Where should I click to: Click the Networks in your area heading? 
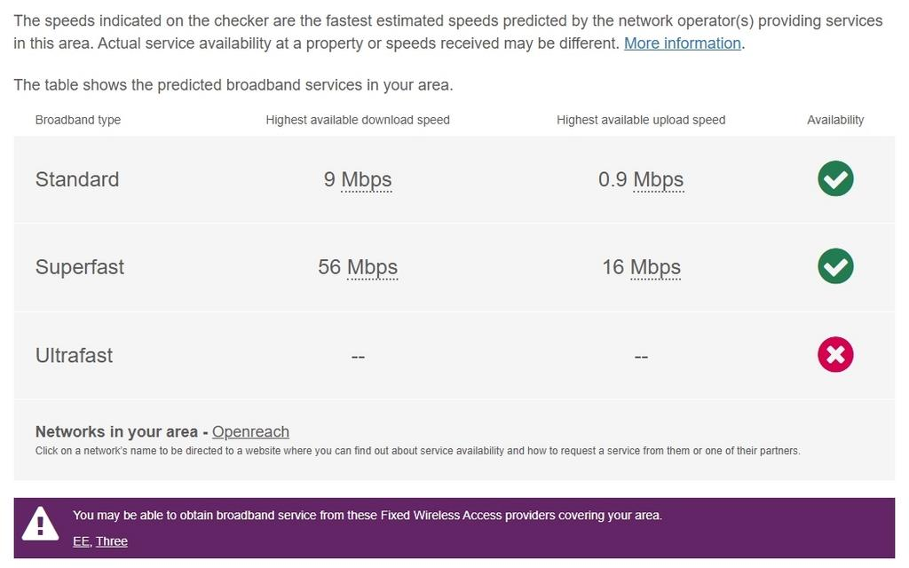pyautogui.click(x=116, y=432)
